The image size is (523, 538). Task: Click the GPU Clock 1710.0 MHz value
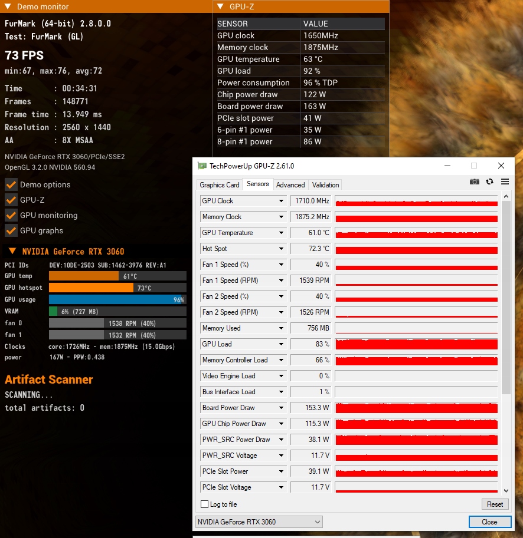(x=311, y=201)
